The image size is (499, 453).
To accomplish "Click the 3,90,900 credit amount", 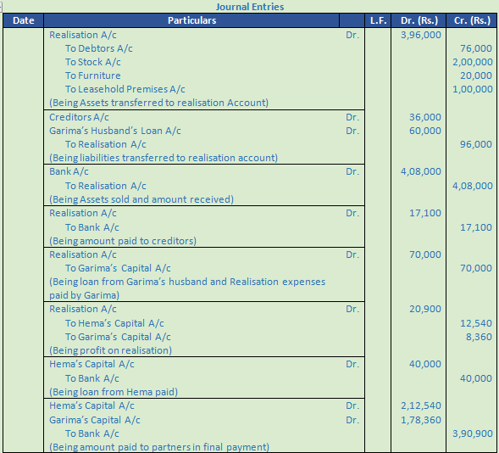I will pyautogui.click(x=473, y=433).
